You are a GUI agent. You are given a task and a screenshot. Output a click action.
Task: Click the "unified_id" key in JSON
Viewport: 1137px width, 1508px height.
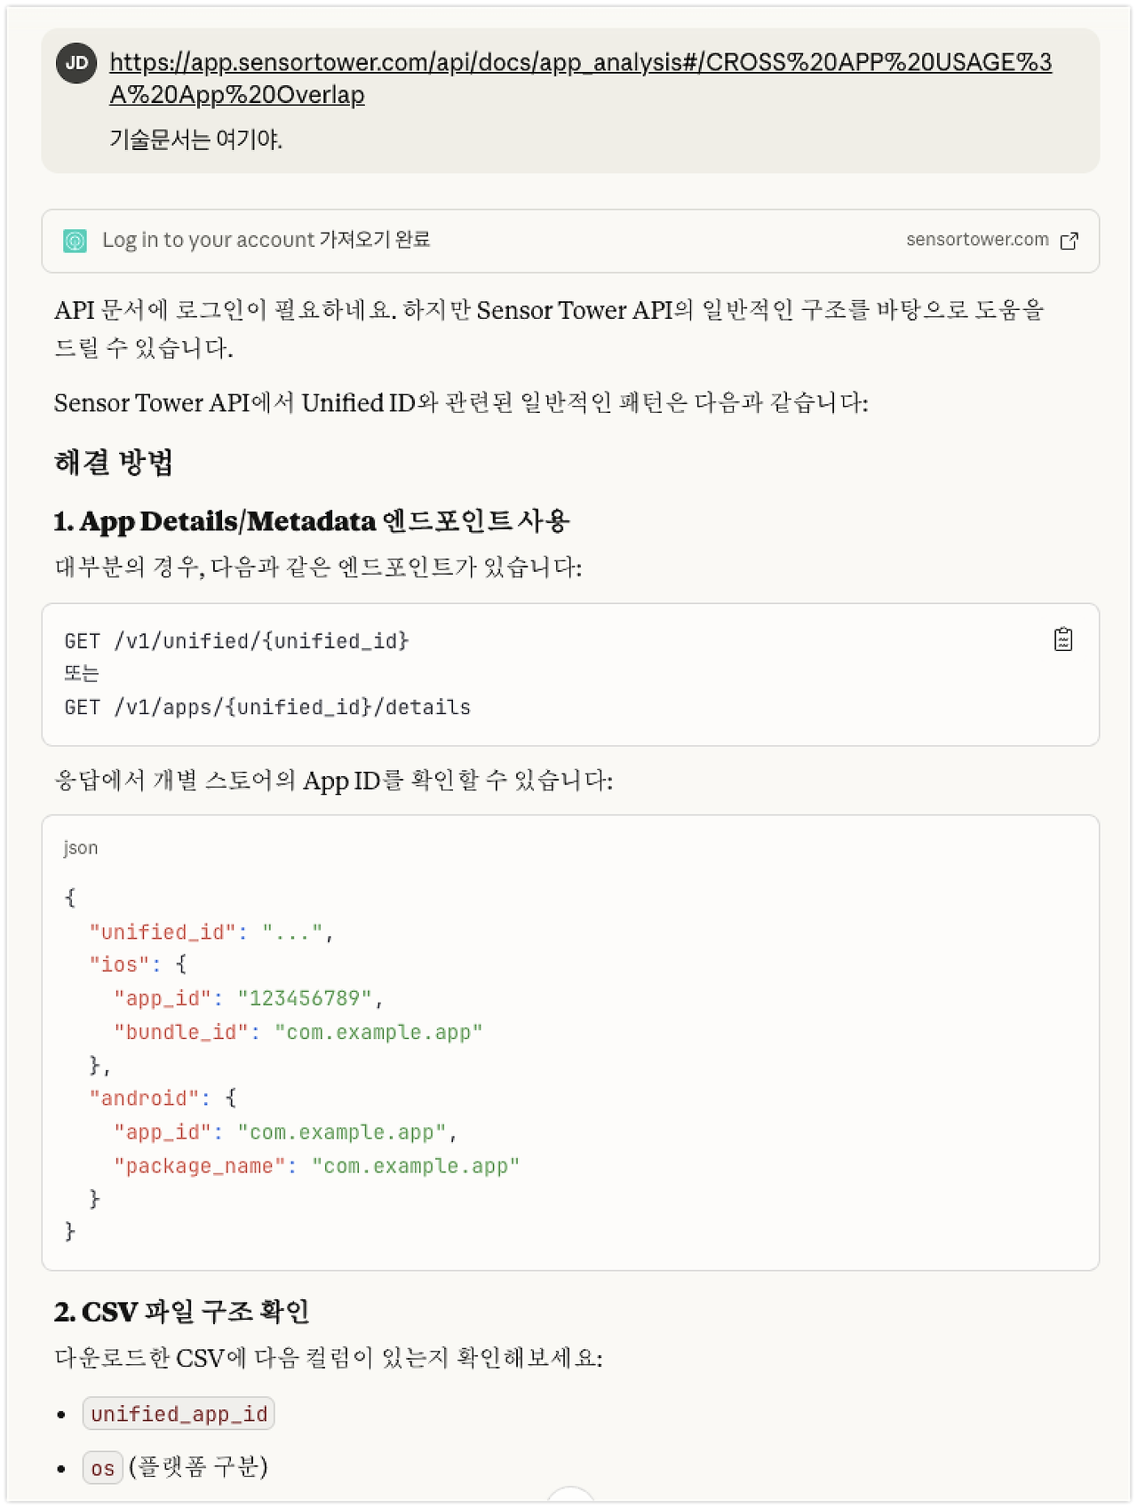point(163,933)
